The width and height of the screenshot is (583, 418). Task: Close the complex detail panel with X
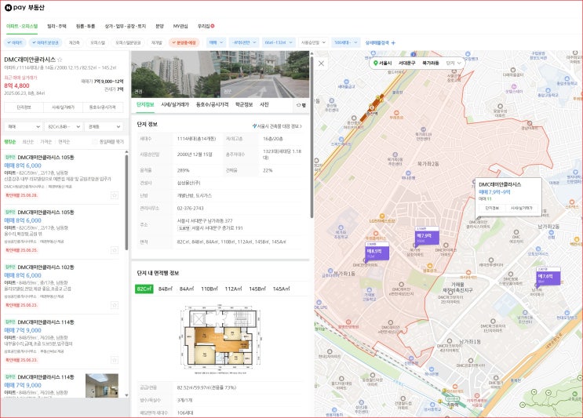[x=321, y=64]
